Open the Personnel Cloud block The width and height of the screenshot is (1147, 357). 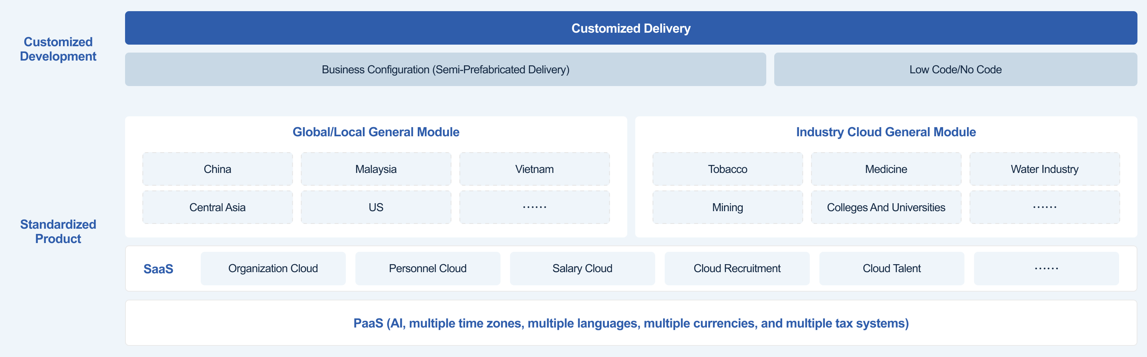[x=427, y=268]
